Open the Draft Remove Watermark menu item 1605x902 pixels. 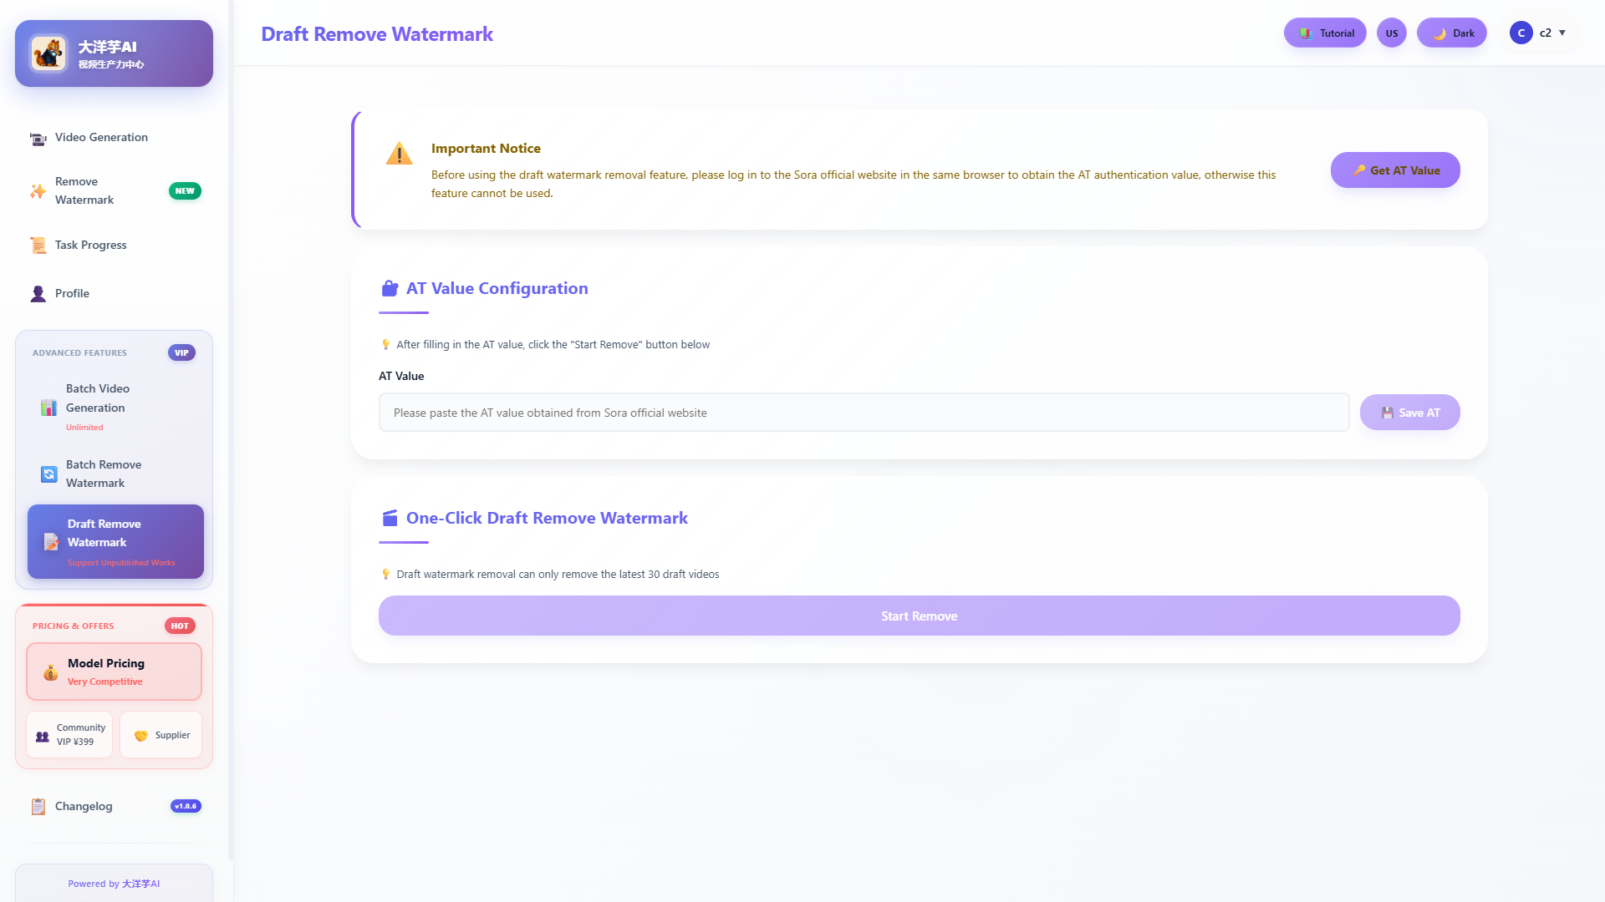115,541
